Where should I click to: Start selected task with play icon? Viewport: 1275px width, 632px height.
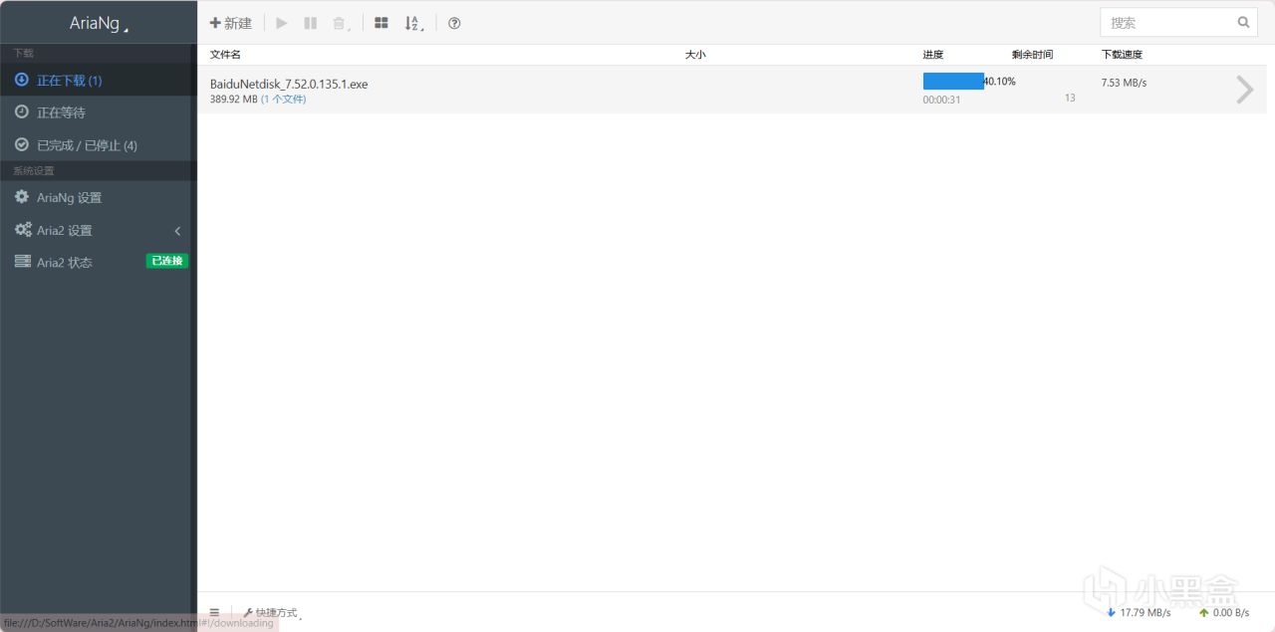[282, 23]
